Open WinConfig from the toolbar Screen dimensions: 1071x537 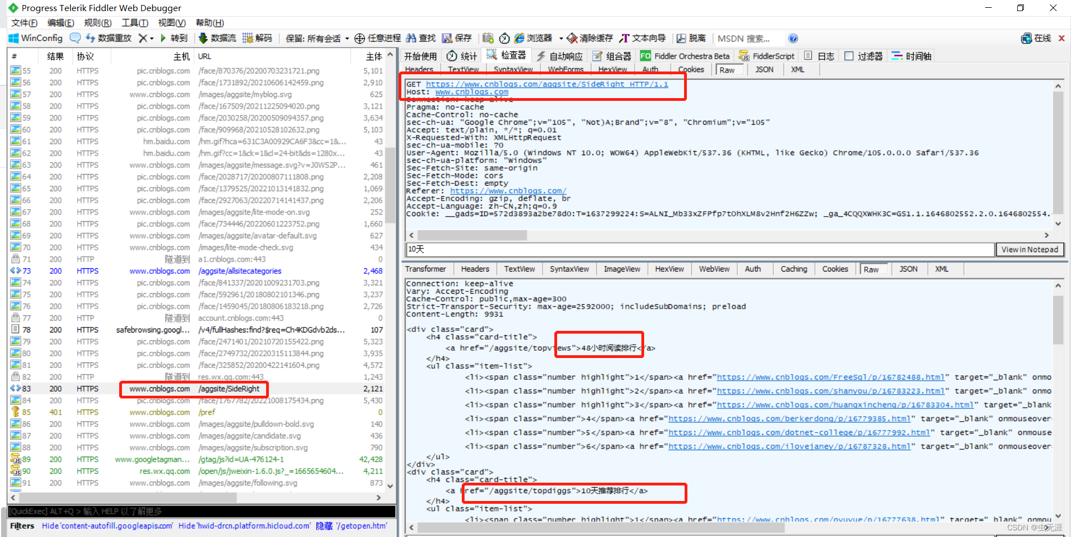(35, 38)
